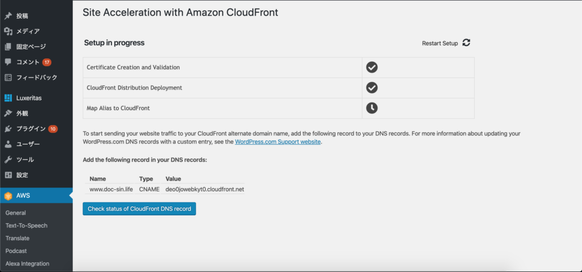Go to Alexa Integration submenu

click(x=27, y=263)
